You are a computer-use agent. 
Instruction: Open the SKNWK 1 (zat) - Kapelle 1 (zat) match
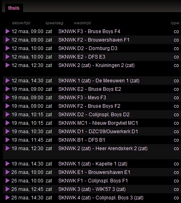click(x=93, y=164)
